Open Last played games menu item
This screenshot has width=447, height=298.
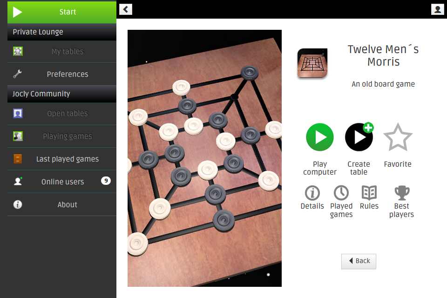click(x=62, y=159)
